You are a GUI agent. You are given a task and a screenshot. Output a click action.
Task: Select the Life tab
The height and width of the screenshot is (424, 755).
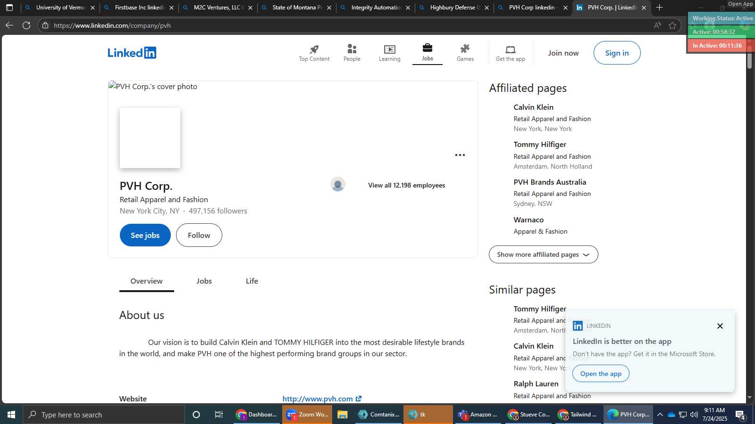(x=252, y=281)
